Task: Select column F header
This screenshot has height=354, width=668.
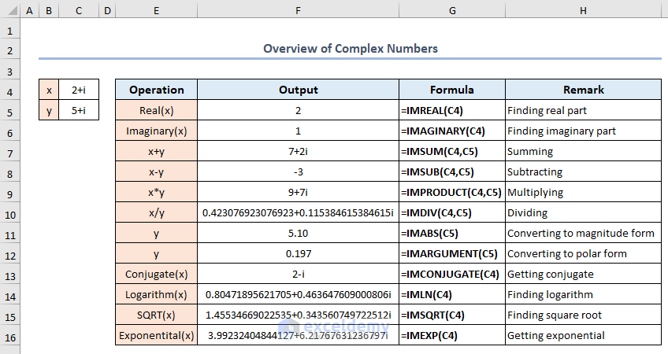Action: [x=299, y=10]
